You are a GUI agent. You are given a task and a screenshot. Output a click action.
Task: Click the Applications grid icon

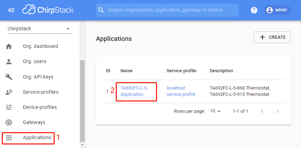[x=9, y=137]
